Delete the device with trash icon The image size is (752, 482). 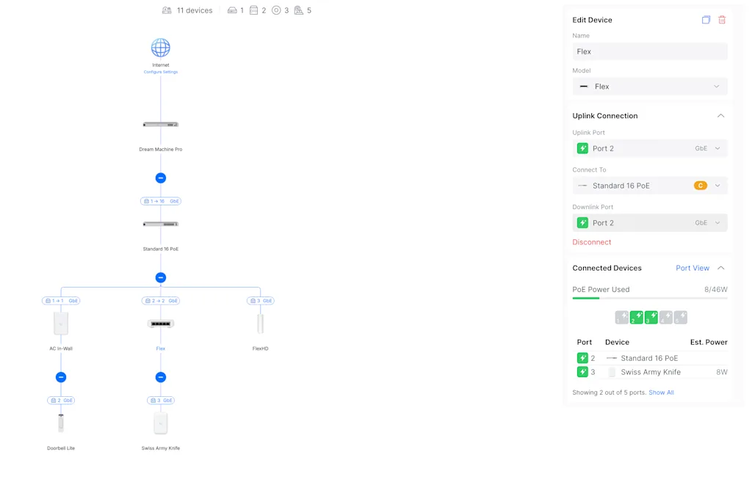[x=722, y=20]
